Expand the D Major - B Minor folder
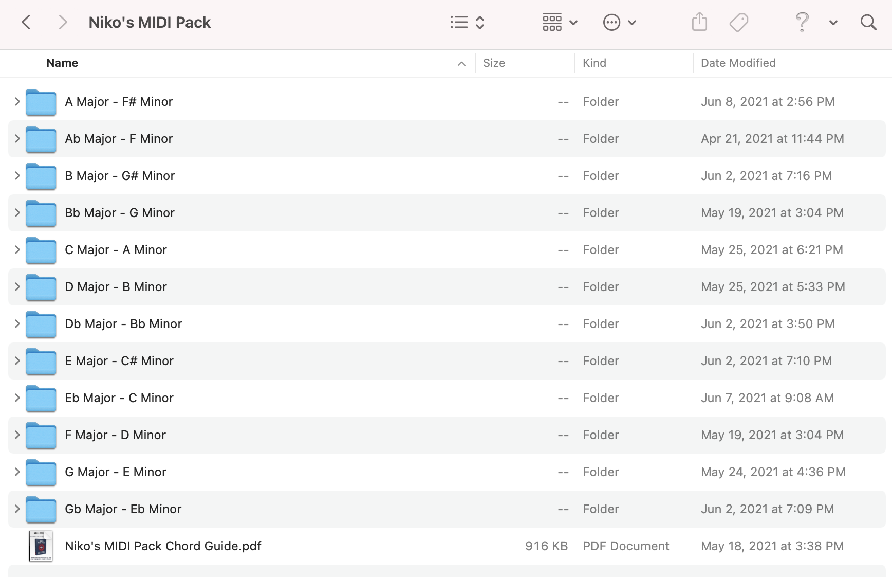Viewport: 892px width, 577px height. [17, 287]
